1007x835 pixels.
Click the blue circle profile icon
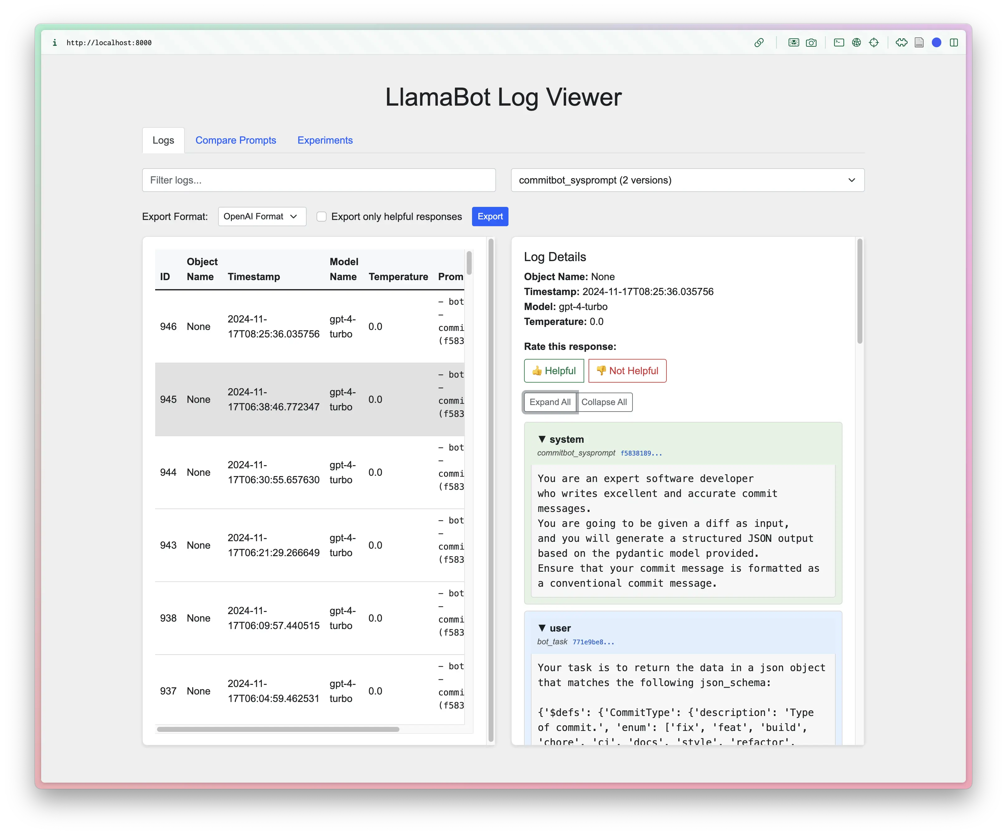(x=937, y=43)
